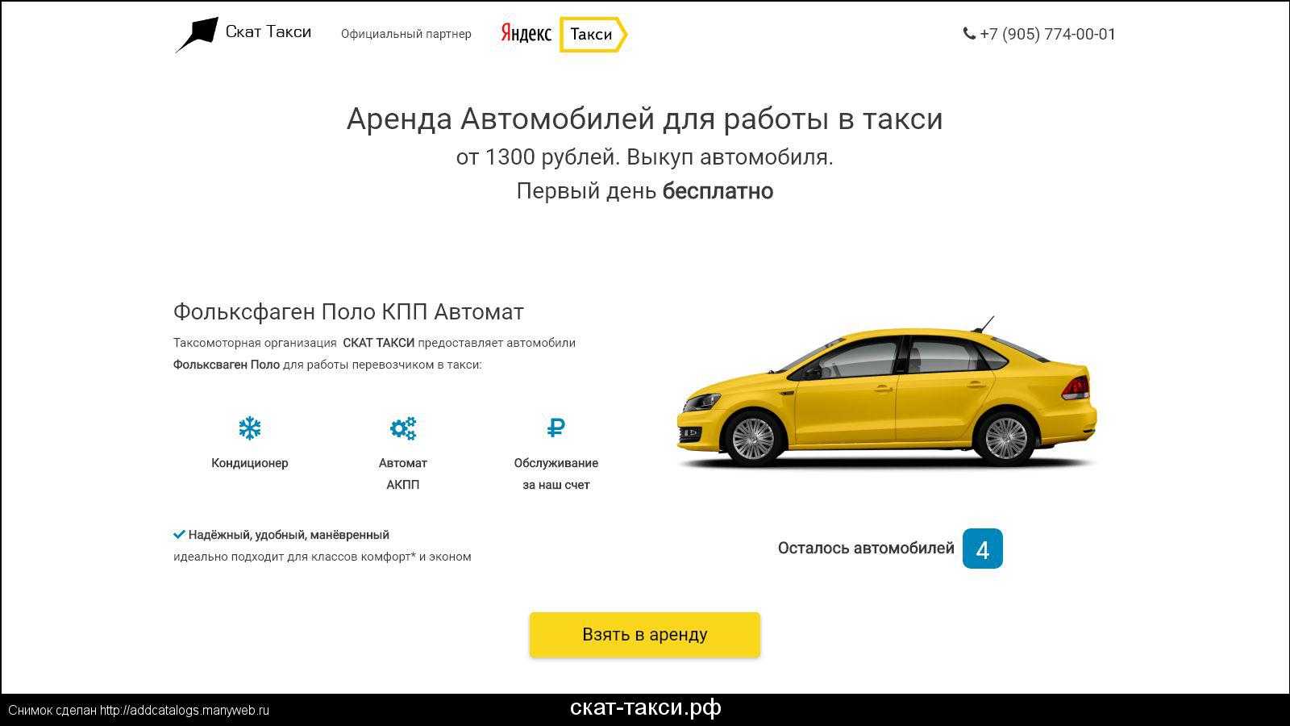Click the snowflake Кондиционер icon

point(250,428)
